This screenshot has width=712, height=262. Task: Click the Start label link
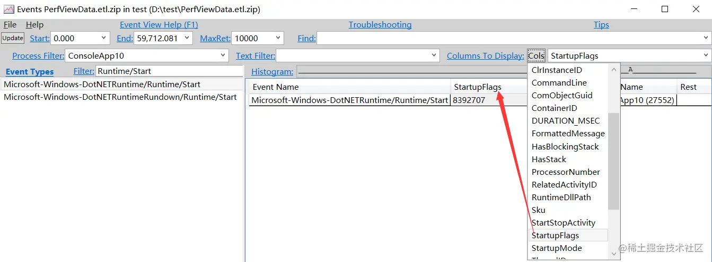coord(40,39)
